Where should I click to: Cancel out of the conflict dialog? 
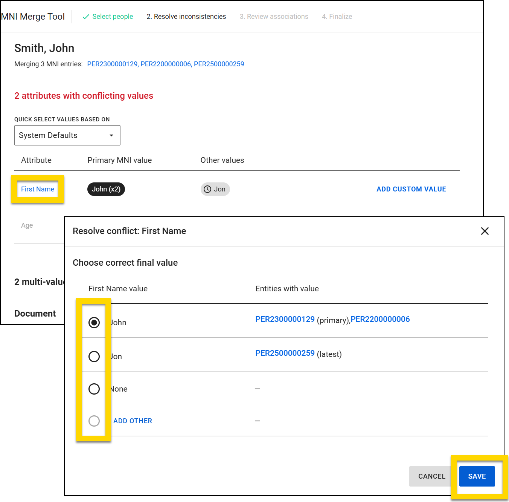tap(431, 476)
